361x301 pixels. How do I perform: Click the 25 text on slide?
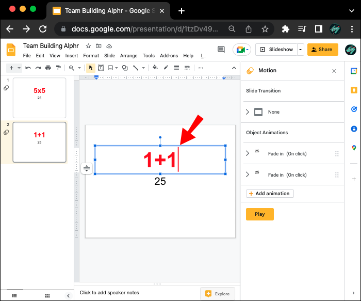click(160, 181)
